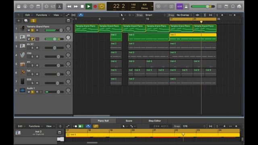Image resolution: width=258 pixels, height=145 pixels.
Task: Open the Smart Controls icon
Action: [x=46, y=6]
